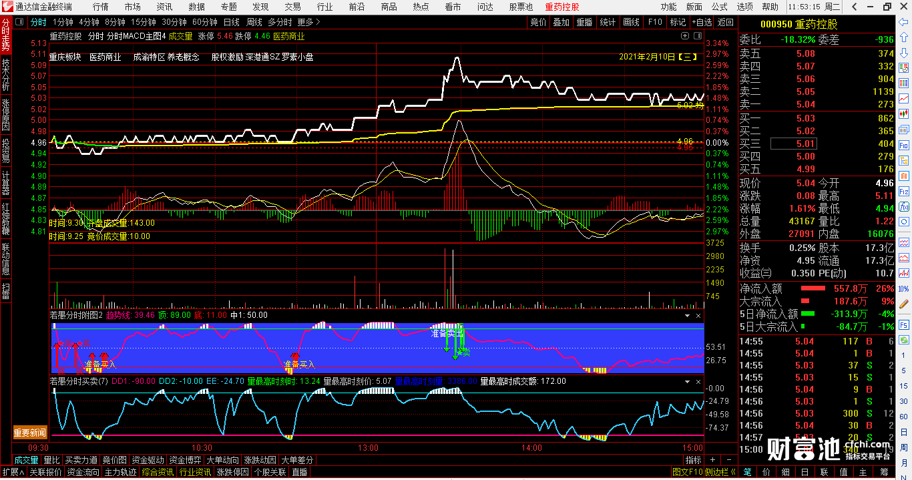The image size is (912, 480).
Task: Collapse the 侧边栏 sidebar
Action: click(x=721, y=472)
